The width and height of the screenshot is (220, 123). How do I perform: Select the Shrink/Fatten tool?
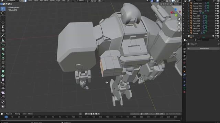(x=3, y=88)
